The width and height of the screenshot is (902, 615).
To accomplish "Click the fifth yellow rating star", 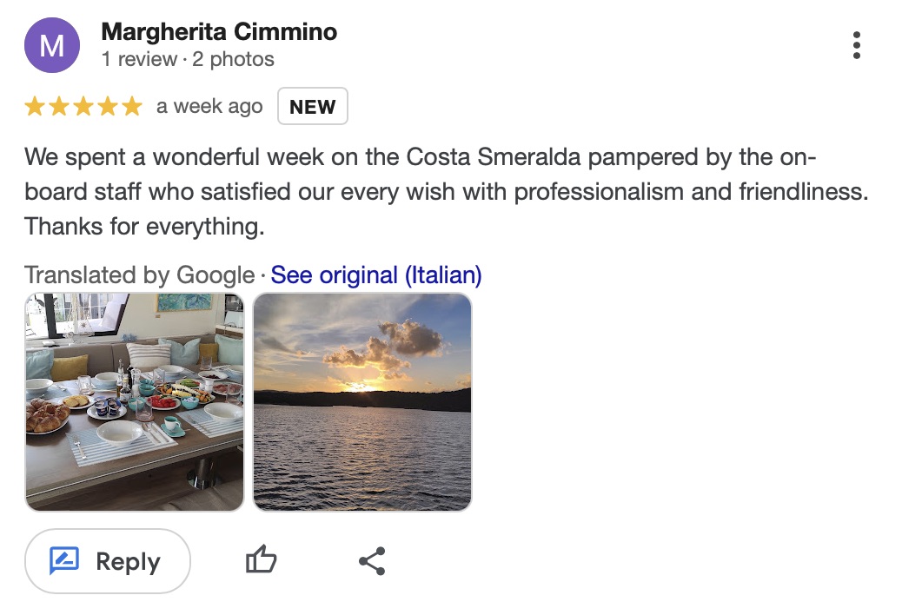I will coord(131,107).
